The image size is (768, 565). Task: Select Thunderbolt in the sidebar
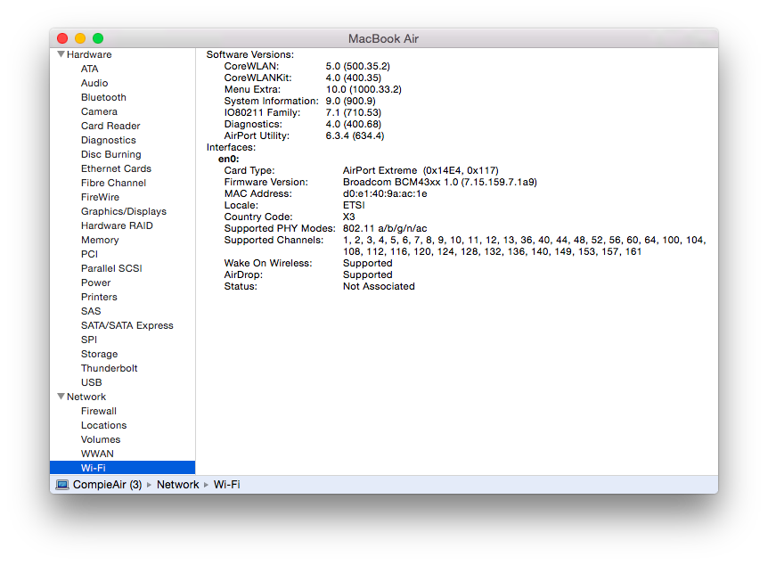click(x=110, y=368)
